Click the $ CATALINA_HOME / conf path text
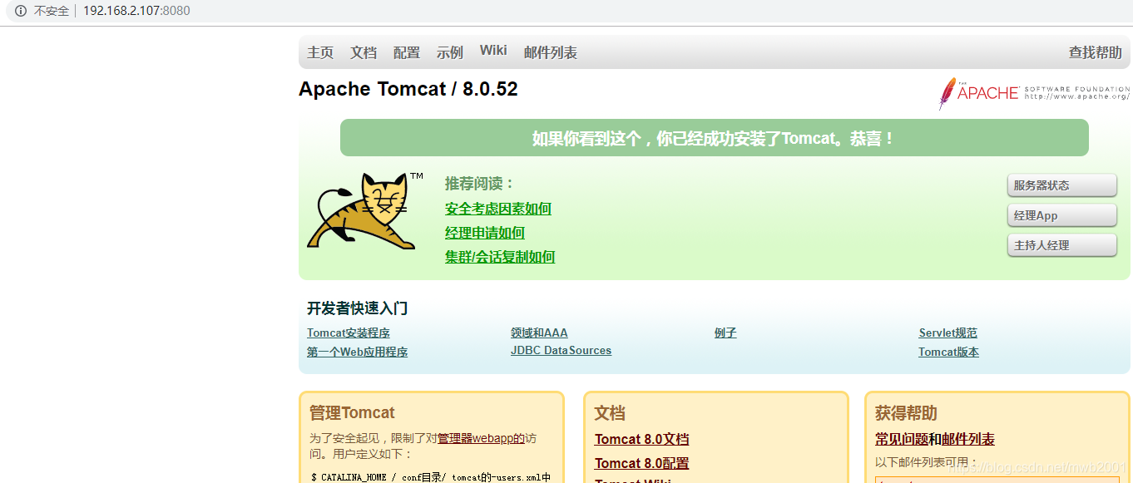The width and height of the screenshot is (1133, 483). pyautogui.click(x=430, y=477)
